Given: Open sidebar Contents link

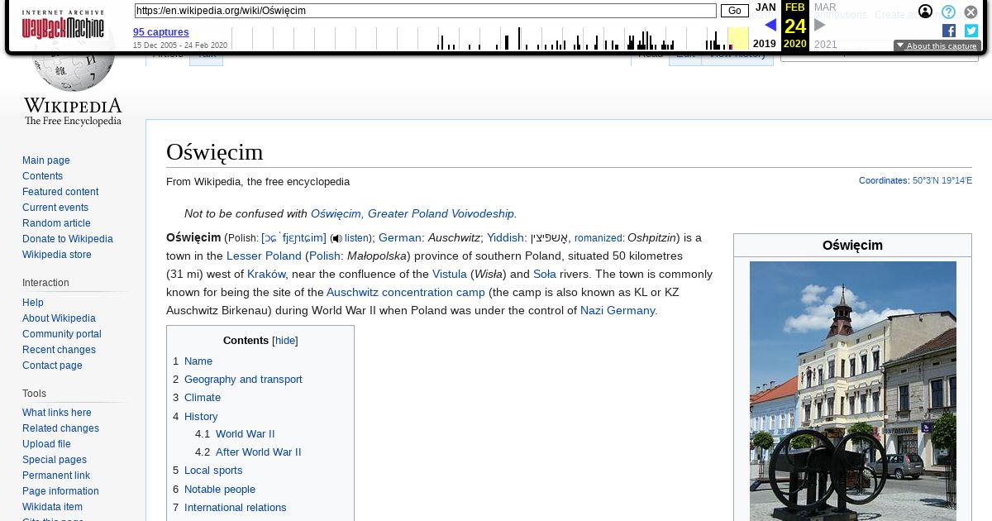Looking at the screenshot, I should click(x=42, y=176).
